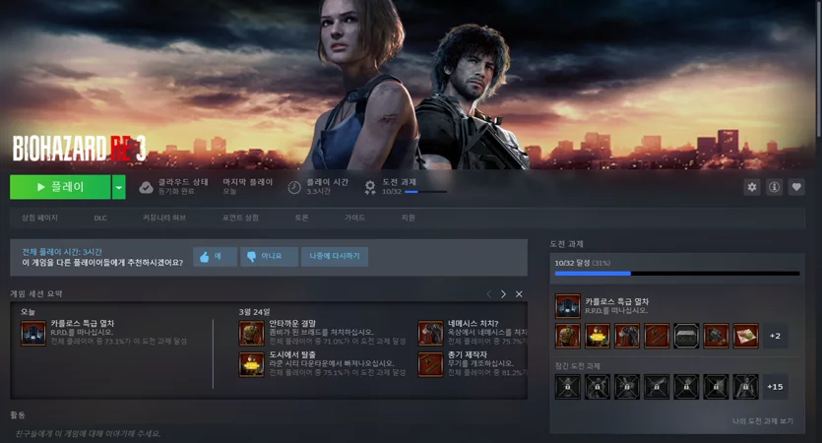822x443 pixels.
Task: Close the 게임 세션 요약 panel
Action: [519, 294]
